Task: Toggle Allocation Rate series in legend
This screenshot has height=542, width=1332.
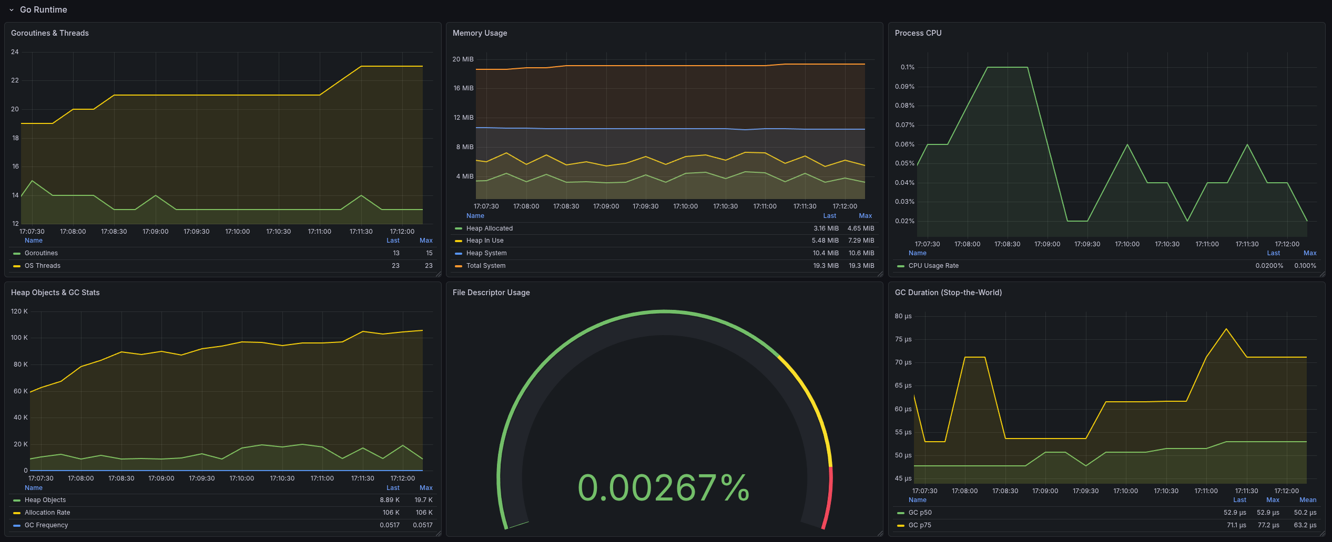Action: coord(47,513)
